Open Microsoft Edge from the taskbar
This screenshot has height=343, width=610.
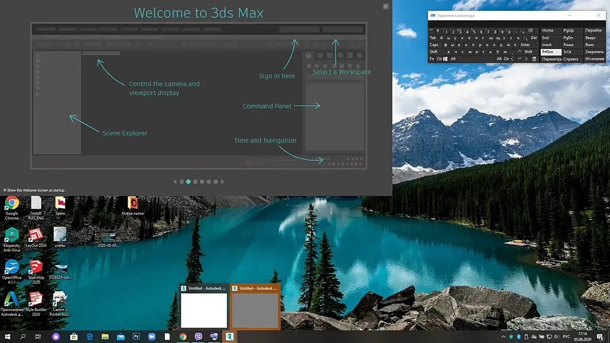[89, 336]
